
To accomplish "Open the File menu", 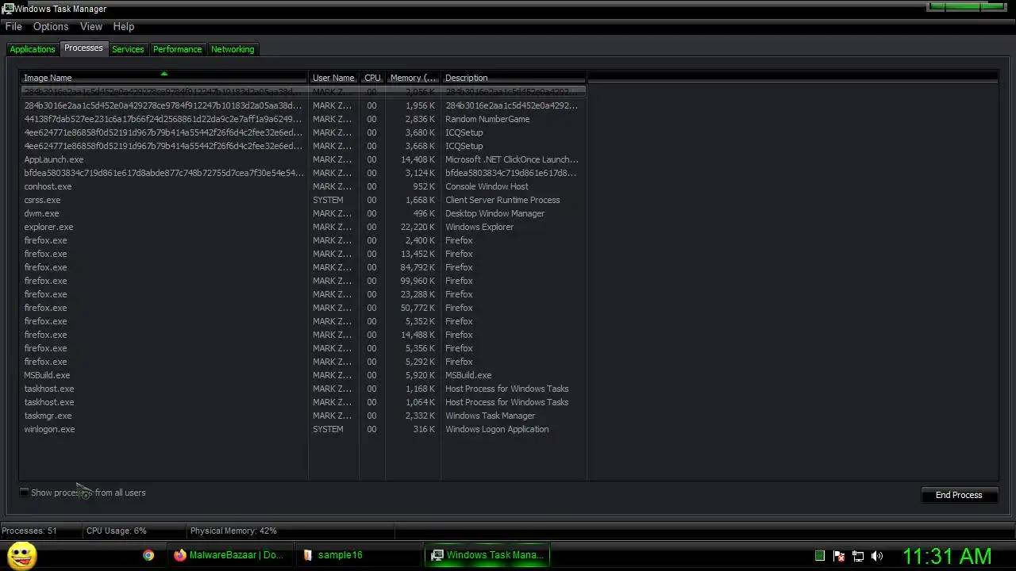I will (13, 26).
